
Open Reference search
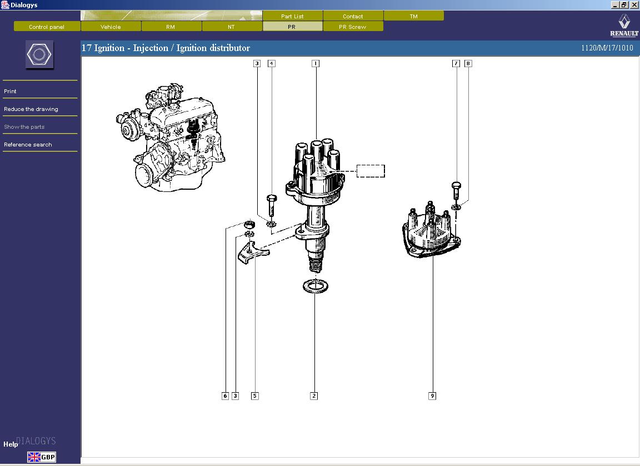click(x=28, y=144)
